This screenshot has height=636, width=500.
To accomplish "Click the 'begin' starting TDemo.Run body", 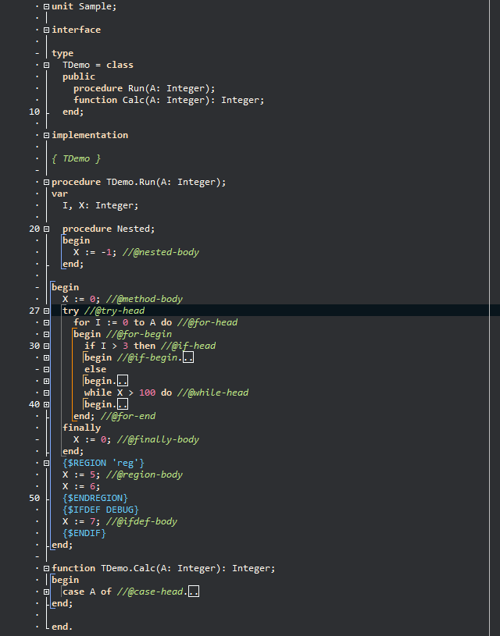I will (x=65, y=288).
